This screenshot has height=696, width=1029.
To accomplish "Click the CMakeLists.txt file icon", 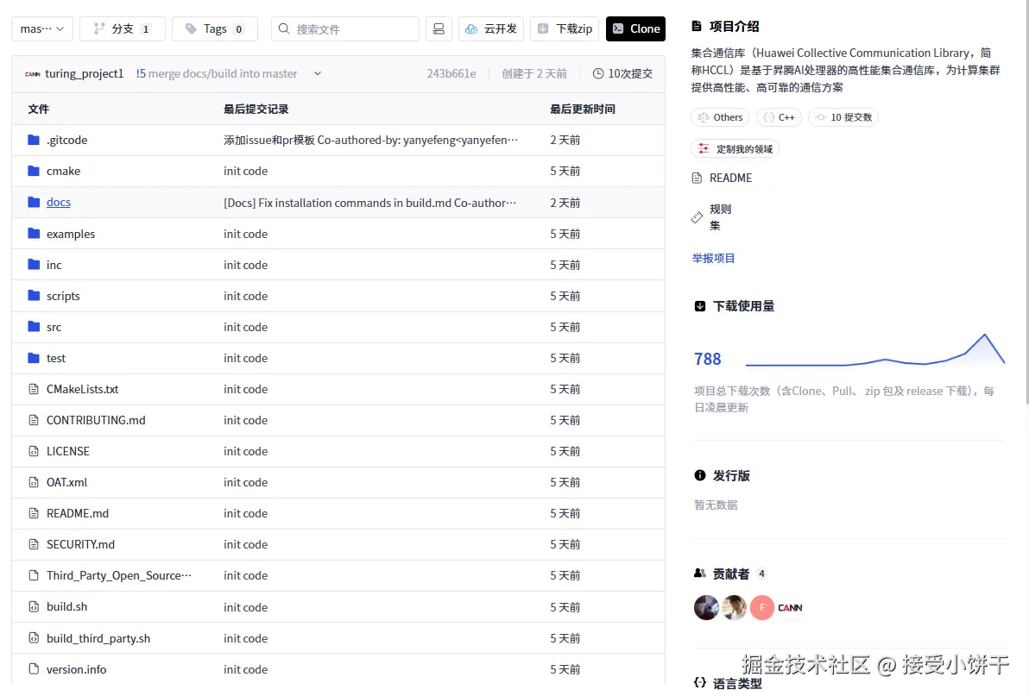I will tap(34, 389).
